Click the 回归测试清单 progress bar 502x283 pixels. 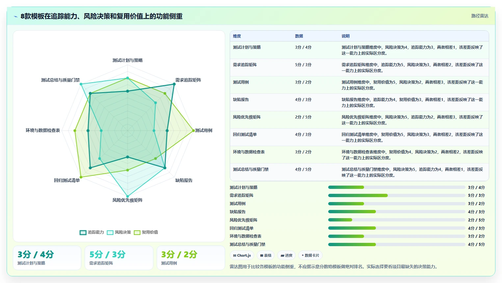(397, 228)
